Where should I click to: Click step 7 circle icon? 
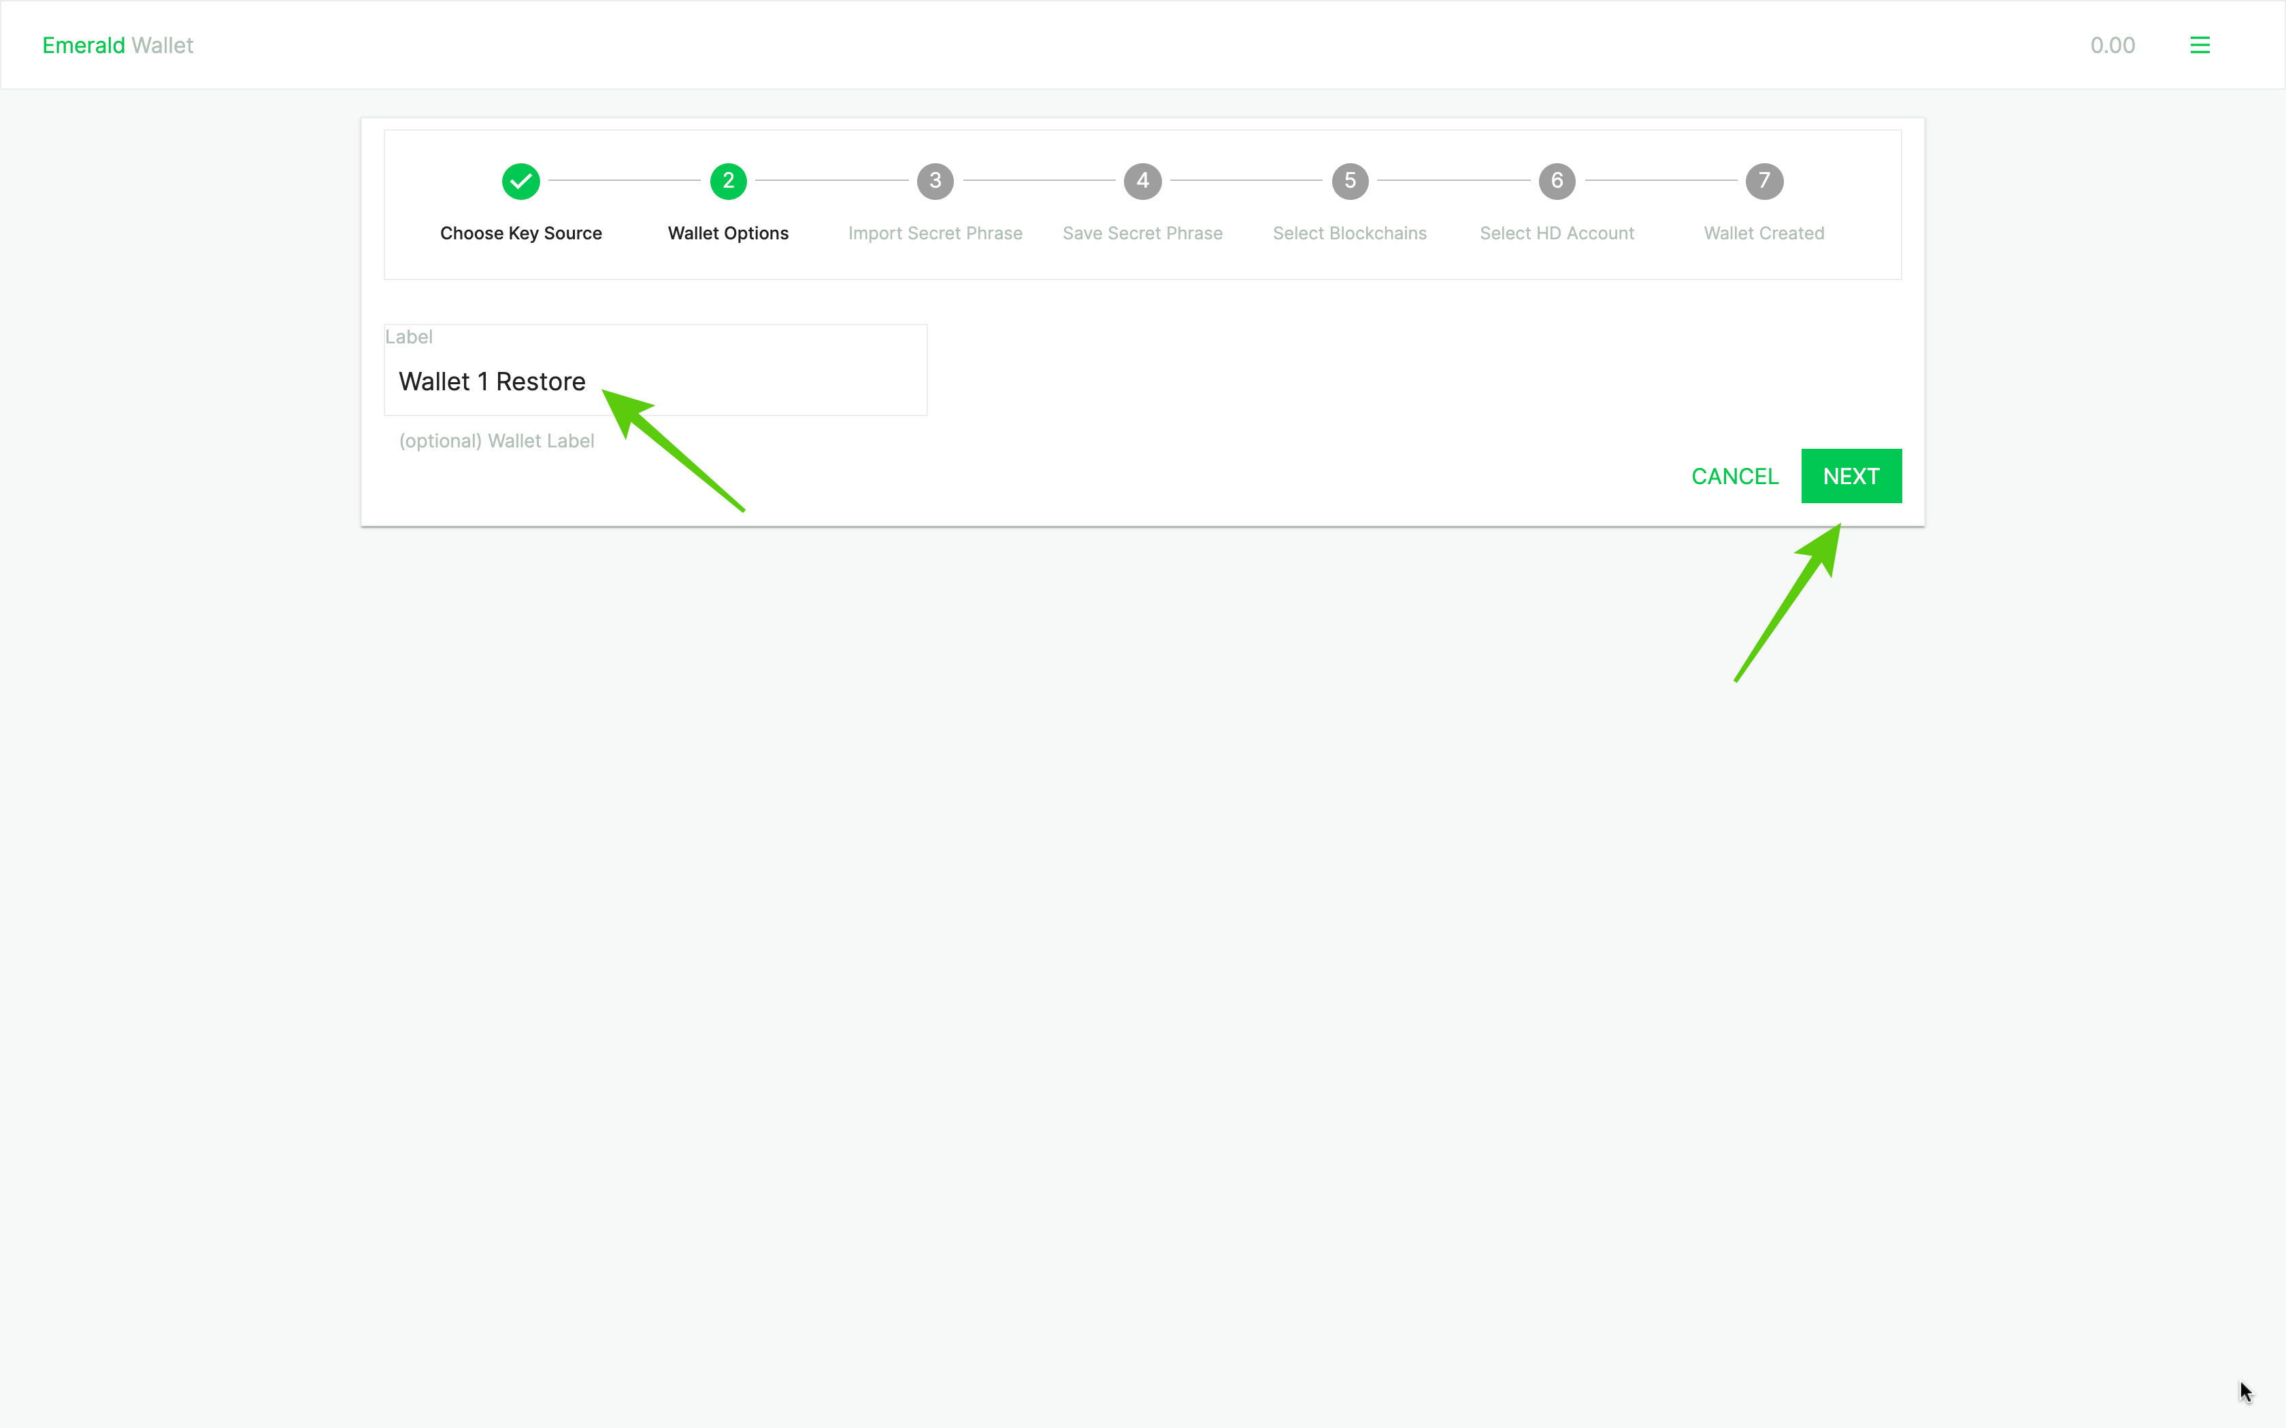pos(1763,180)
